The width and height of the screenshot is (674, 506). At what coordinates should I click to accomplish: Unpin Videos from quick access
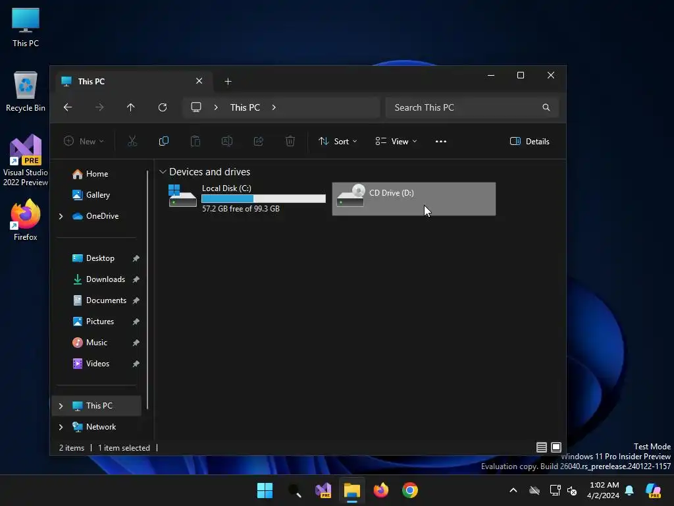pyautogui.click(x=136, y=364)
